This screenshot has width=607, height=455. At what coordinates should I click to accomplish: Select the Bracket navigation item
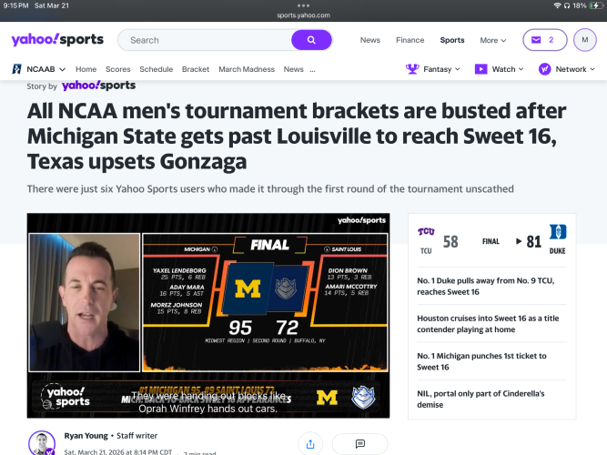coord(196,69)
